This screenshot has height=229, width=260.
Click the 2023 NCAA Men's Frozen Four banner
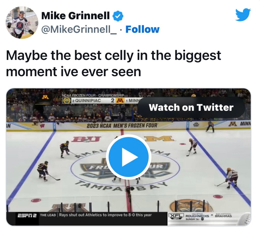(x=122, y=125)
